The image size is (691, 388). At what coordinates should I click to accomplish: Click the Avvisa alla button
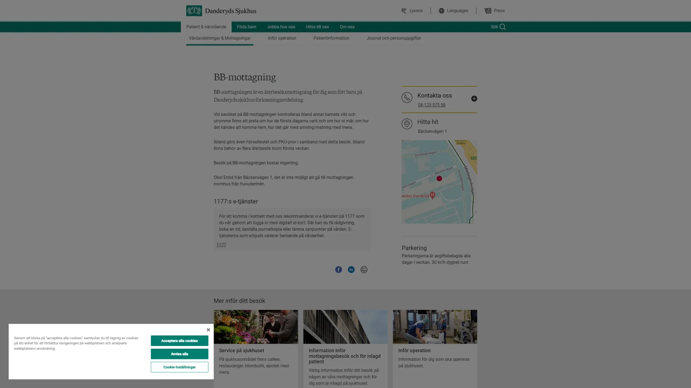click(x=179, y=354)
